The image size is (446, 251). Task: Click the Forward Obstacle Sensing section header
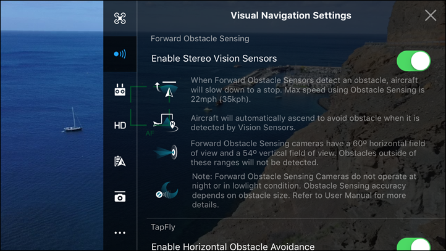coord(200,39)
